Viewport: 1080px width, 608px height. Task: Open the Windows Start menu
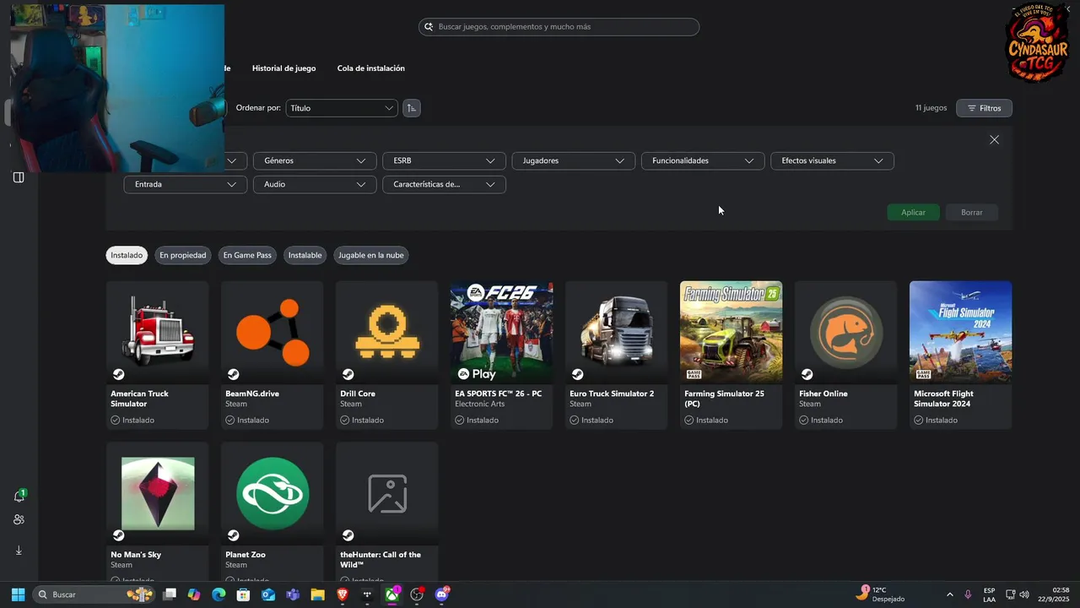click(x=18, y=594)
